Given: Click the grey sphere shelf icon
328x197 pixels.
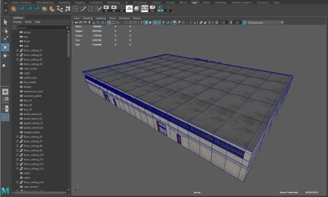Looking at the screenshot, I should [x=137, y=9].
